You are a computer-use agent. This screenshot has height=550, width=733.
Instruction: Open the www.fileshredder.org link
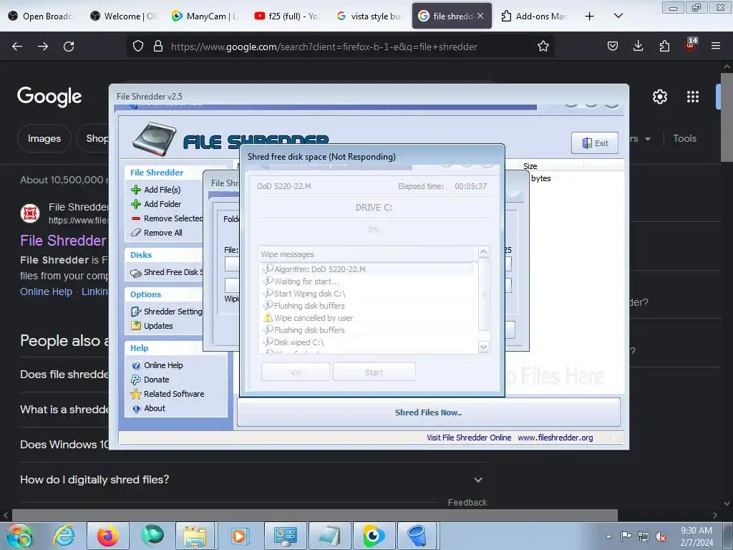coord(555,438)
